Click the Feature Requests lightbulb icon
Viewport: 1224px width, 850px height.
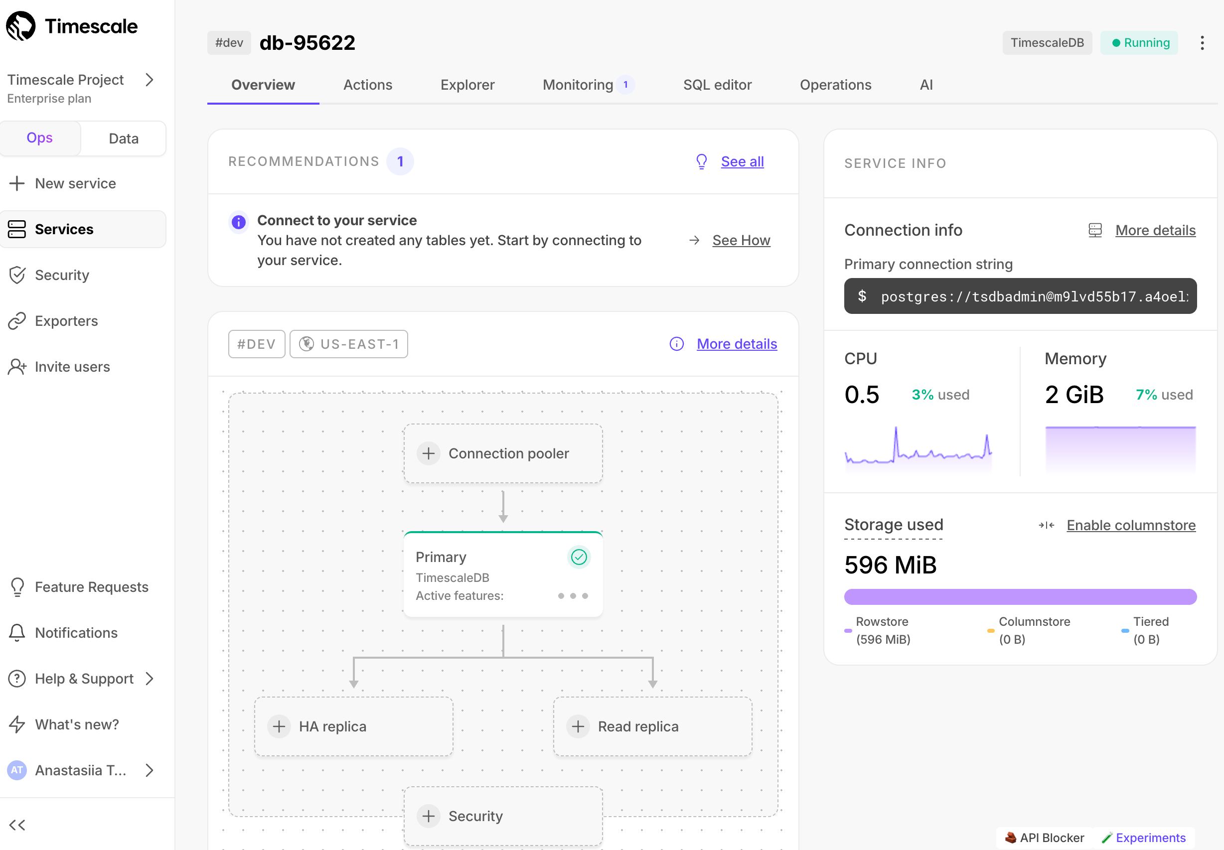17,587
